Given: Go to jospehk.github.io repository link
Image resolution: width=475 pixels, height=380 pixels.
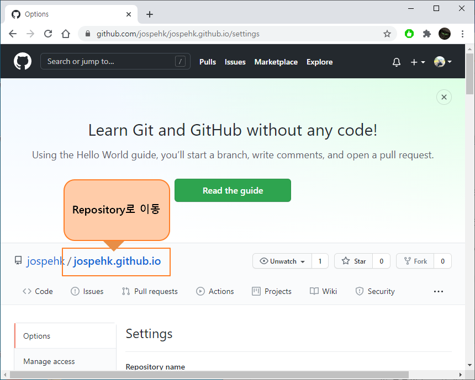Looking at the screenshot, I should [x=117, y=261].
